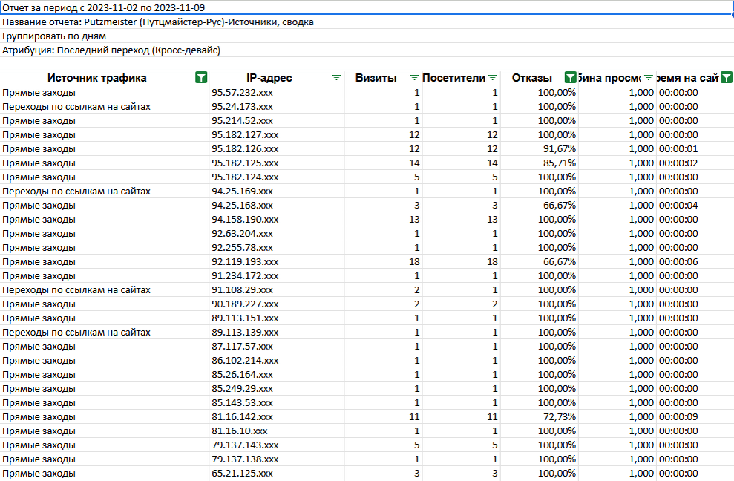Select IP cell 91.108.29.xxx
The height and width of the screenshot is (481, 734).
click(277, 290)
